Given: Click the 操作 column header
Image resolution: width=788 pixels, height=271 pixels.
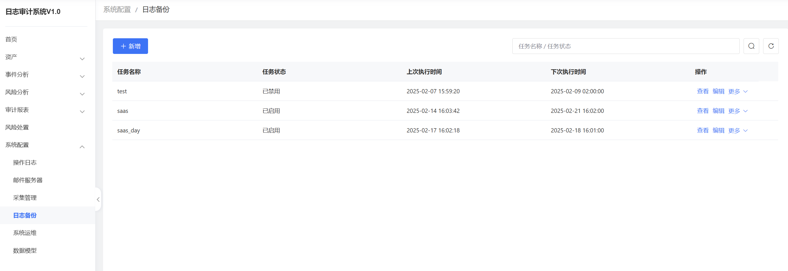Looking at the screenshot, I should click(701, 72).
